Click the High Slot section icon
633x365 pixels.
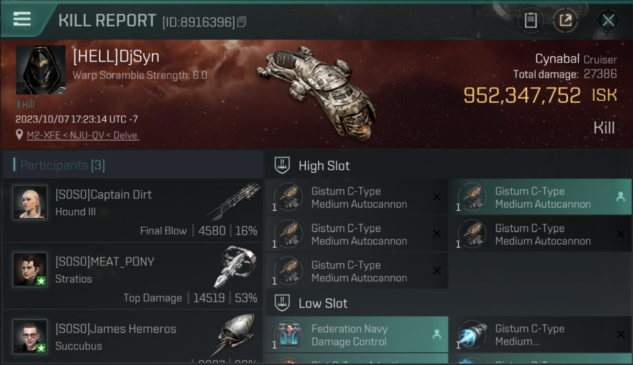(282, 165)
